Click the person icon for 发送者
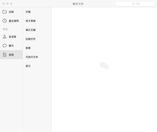This screenshot has height=132, width=157. click(x=5, y=37)
